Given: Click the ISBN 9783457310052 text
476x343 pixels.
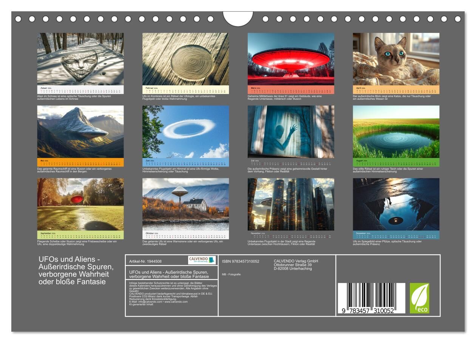Looking at the screenshot, I should point(241,261).
